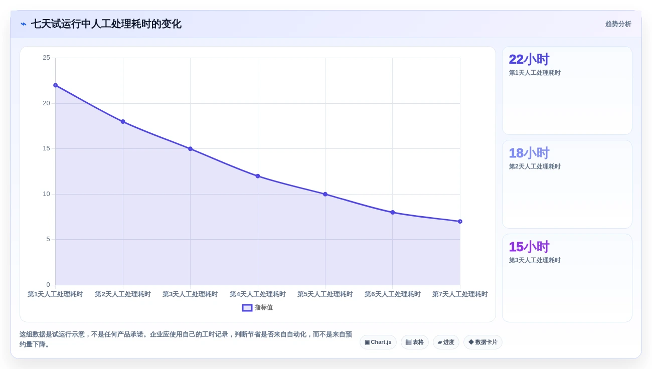652x369 pixels.
Task: Click the 第5天人工处理耗时 x-axis label
Action: 325,294
